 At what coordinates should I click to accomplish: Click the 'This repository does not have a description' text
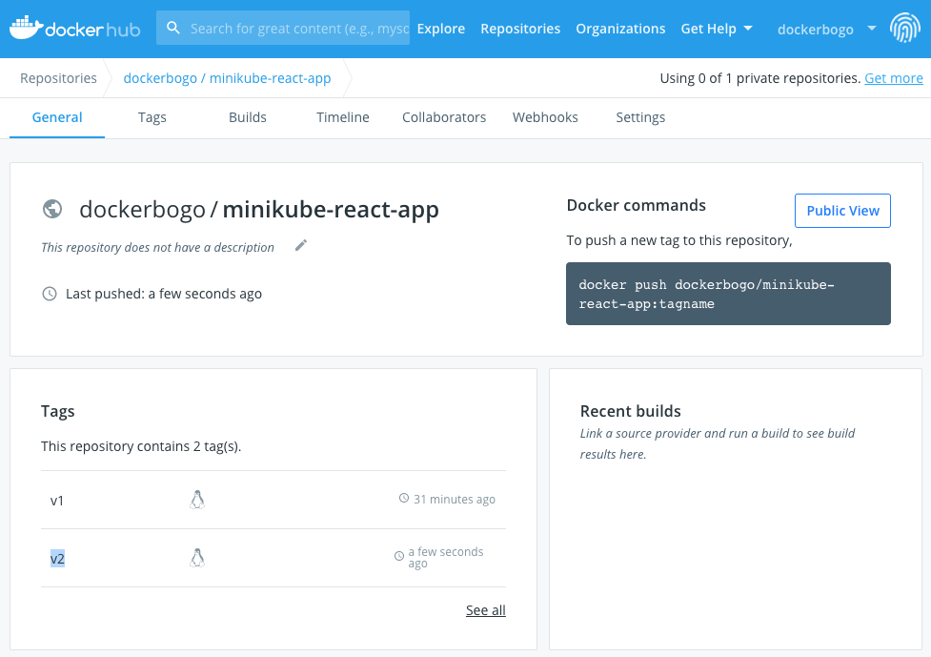coord(157,247)
